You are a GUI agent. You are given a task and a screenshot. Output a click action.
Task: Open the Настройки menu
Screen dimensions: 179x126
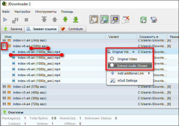pyautogui.click(x=22, y=12)
